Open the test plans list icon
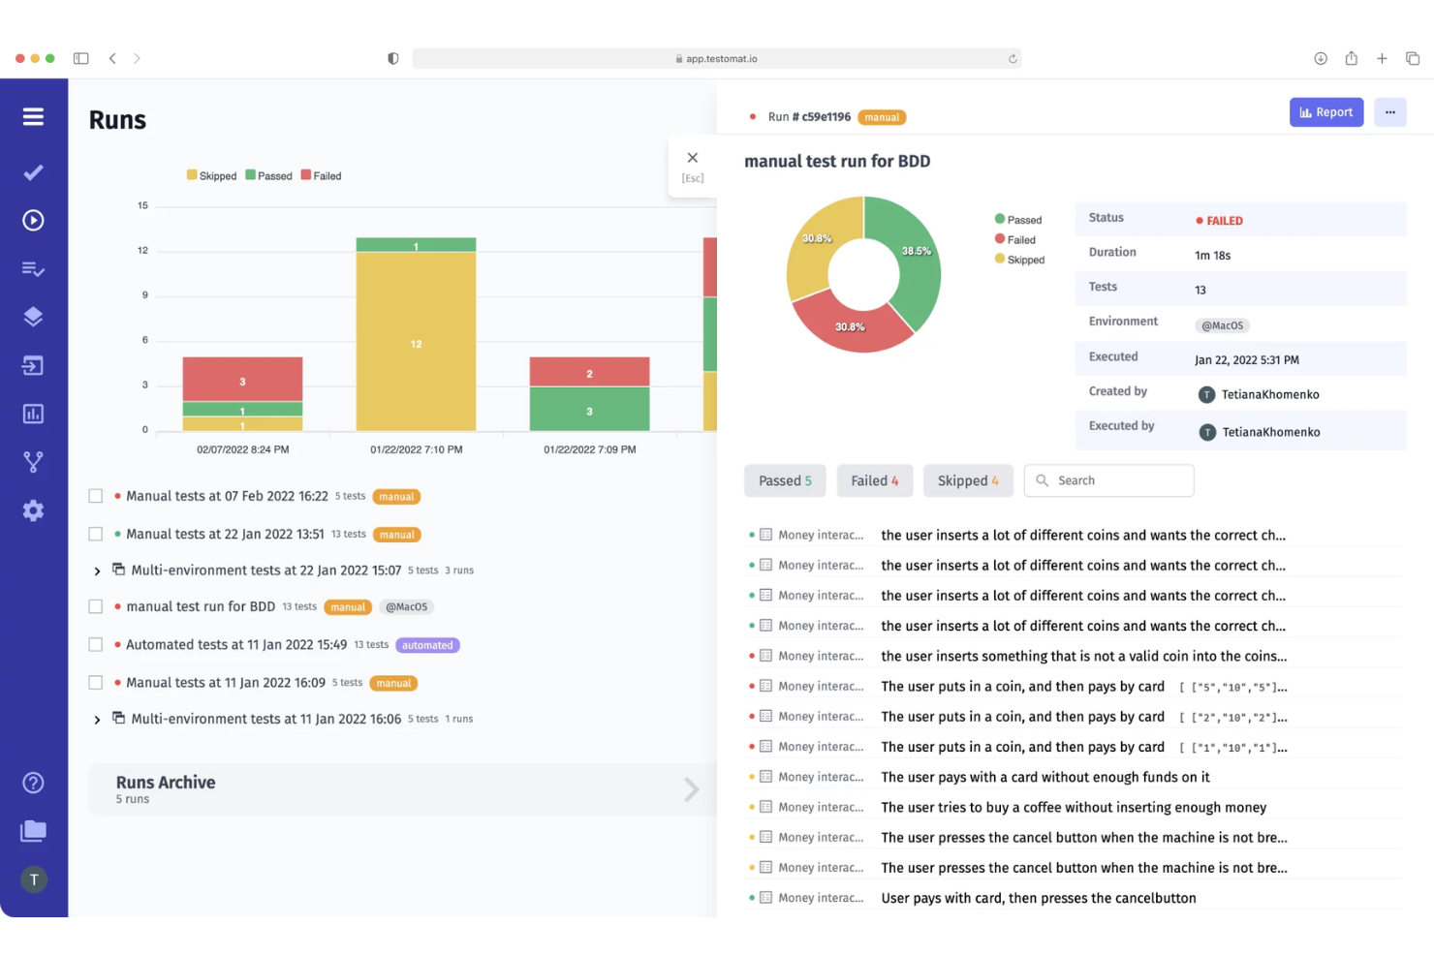This screenshot has width=1434, height=956. tap(33, 268)
